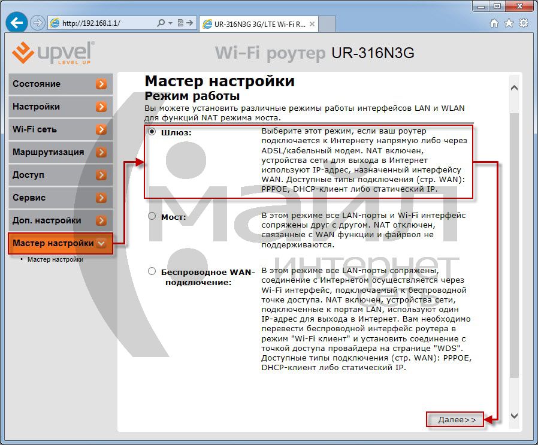Open the IE home page icon

pos(494,23)
